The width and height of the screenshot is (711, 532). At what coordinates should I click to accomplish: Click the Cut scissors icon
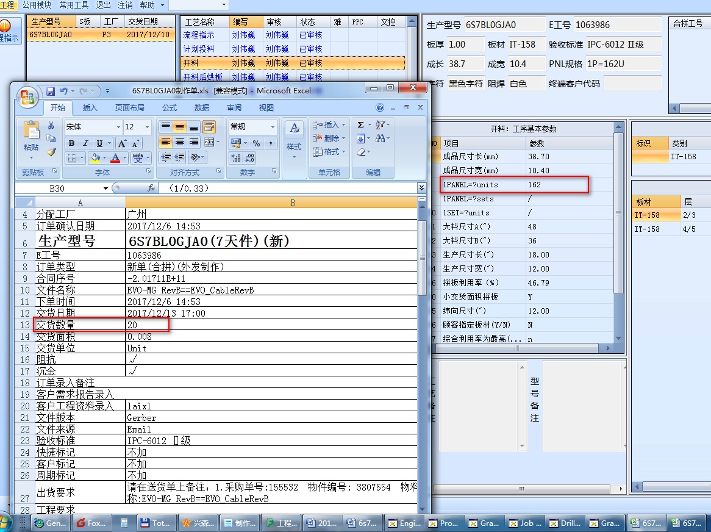tap(51, 125)
